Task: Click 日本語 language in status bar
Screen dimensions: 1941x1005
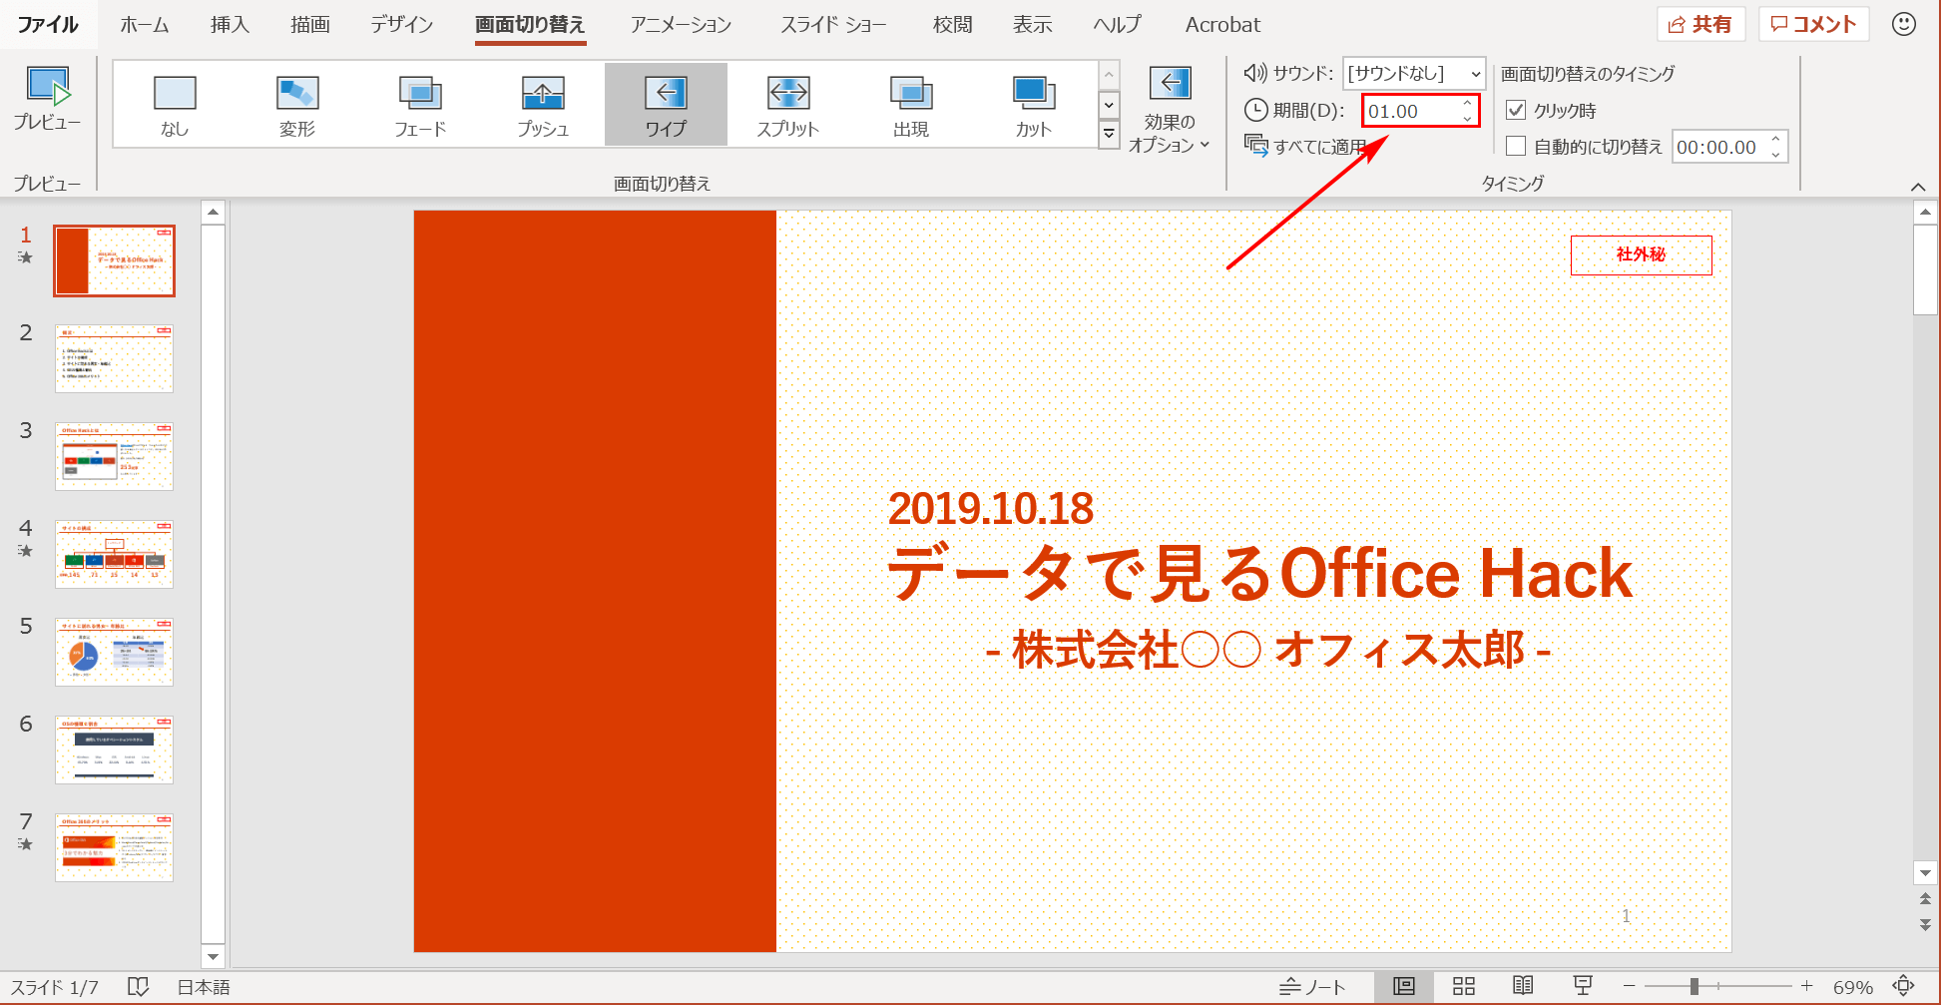Action: [x=204, y=987]
